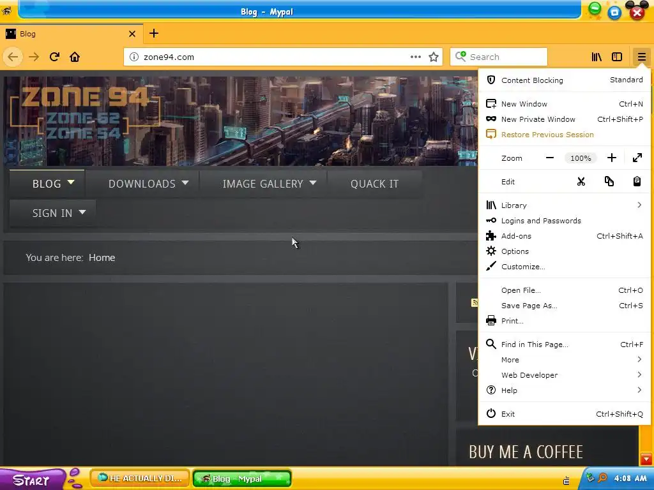Click the QUACK IT navigation link

click(x=374, y=183)
